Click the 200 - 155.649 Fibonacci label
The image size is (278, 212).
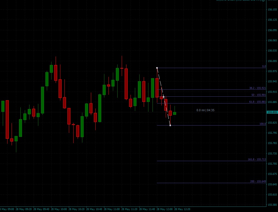coord(258,181)
